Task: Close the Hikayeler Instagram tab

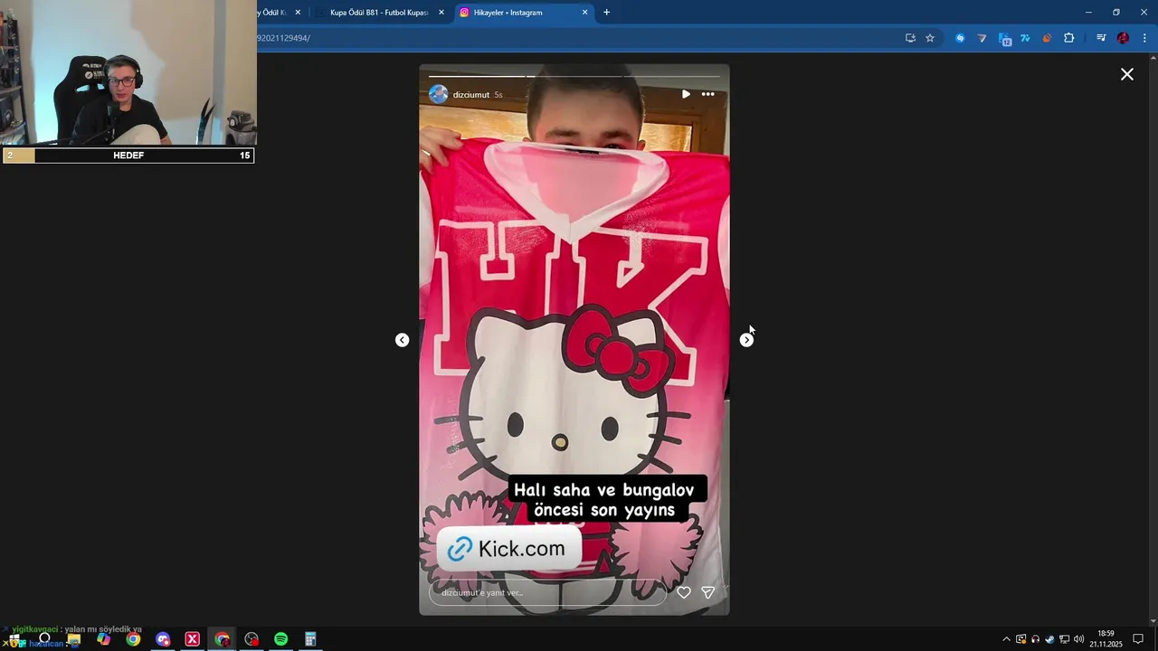Action: coord(584,13)
